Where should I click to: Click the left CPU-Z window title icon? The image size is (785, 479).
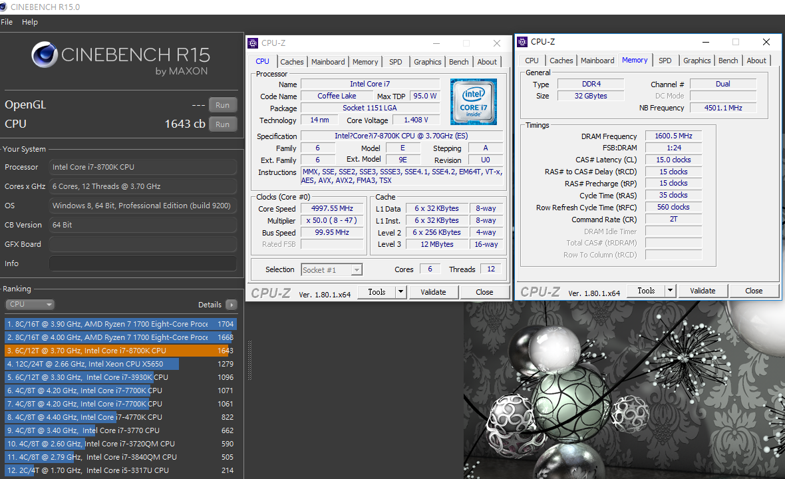[253, 43]
